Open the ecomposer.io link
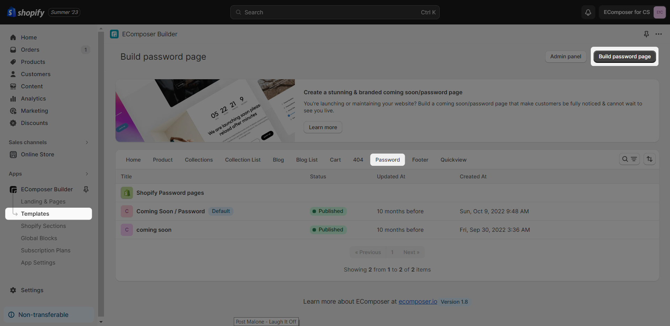670x326 pixels. (418, 302)
